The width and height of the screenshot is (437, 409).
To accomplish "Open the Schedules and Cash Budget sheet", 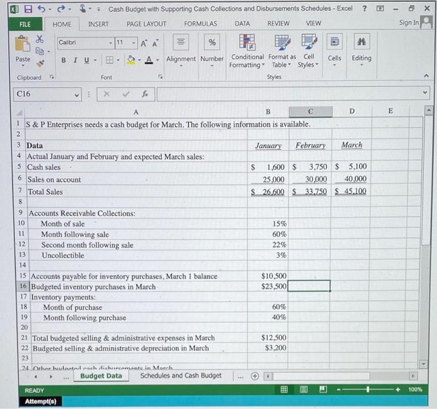I will click(180, 375).
